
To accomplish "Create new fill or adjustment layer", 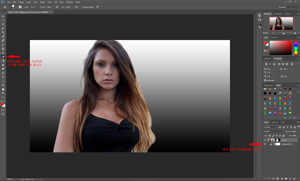I will click(x=282, y=178).
